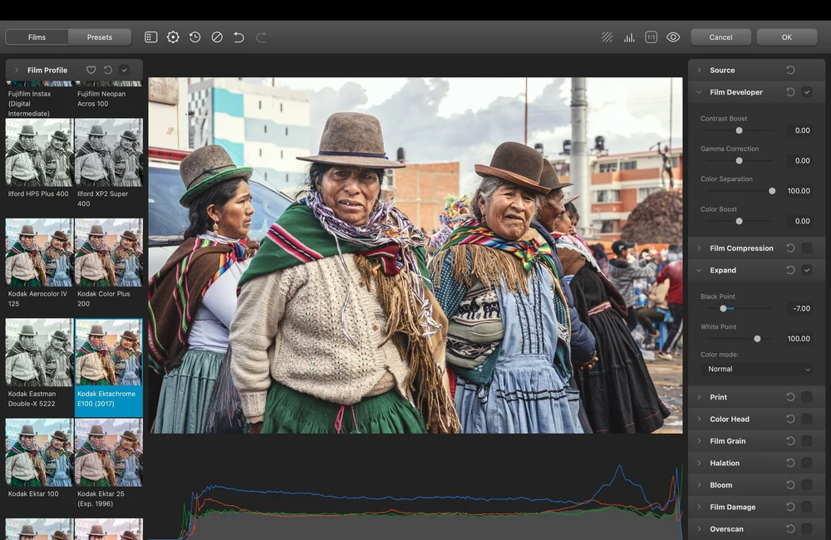Reset Film Profile with circular arrow
This screenshot has height=540, width=831.
pyautogui.click(x=108, y=70)
